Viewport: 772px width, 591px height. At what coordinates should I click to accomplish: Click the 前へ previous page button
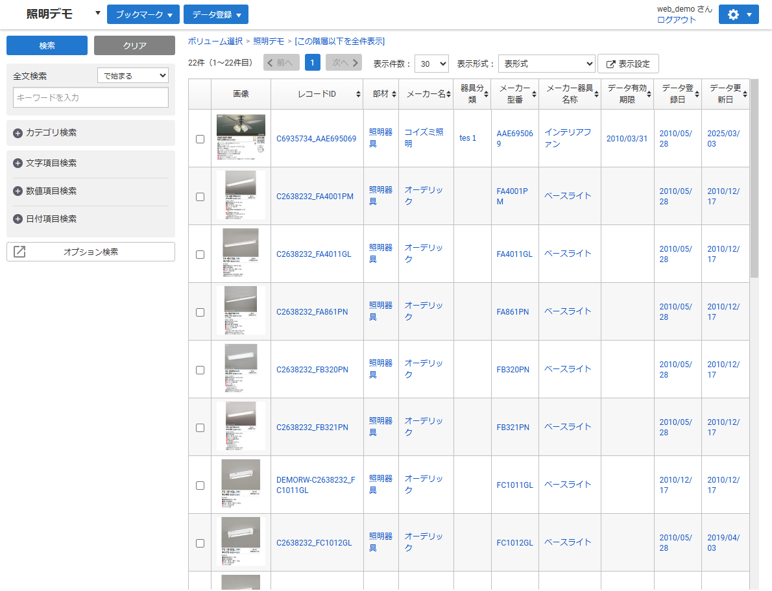[281, 62]
